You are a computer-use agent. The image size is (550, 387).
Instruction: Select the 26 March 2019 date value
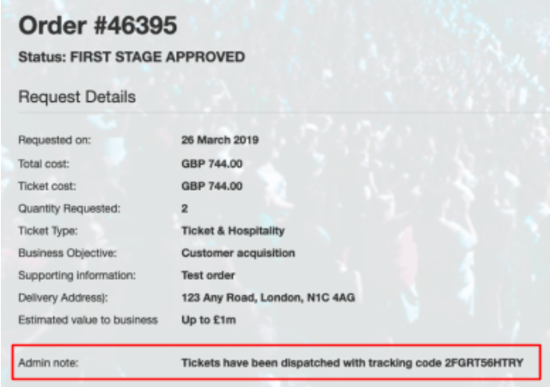click(220, 140)
